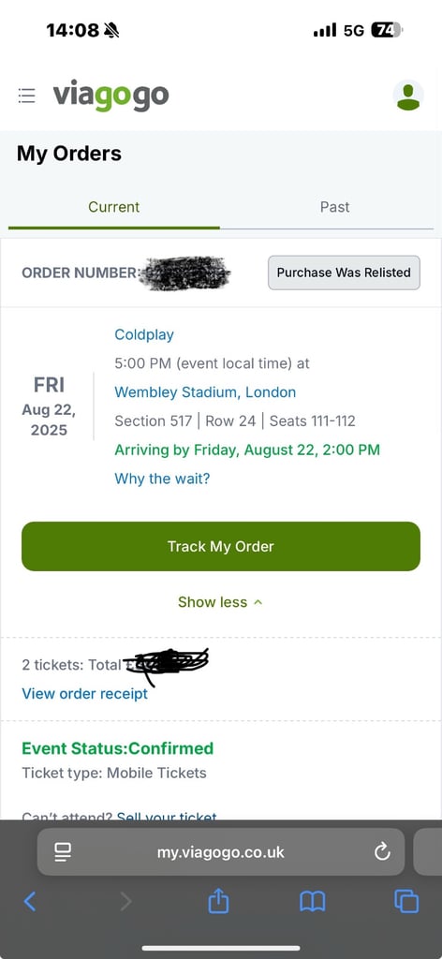This screenshot has width=442, height=959.
Task: Tap the page format icon in address bar
Action: point(63,852)
